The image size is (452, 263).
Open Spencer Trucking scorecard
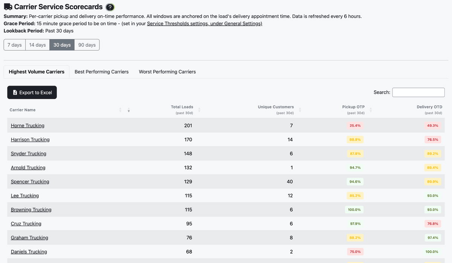click(30, 182)
